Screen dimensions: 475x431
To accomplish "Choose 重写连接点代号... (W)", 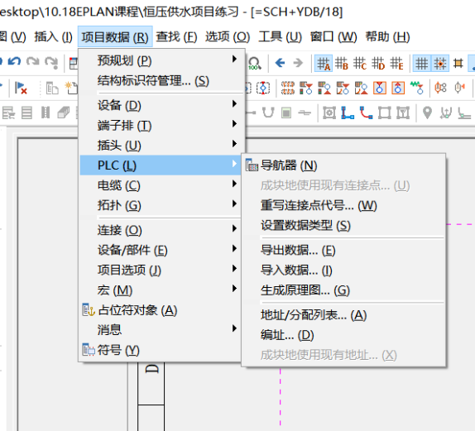I will [x=343, y=205].
